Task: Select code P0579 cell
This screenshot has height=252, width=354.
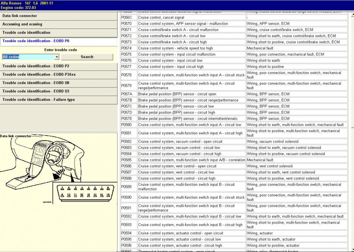Action: (x=129, y=86)
